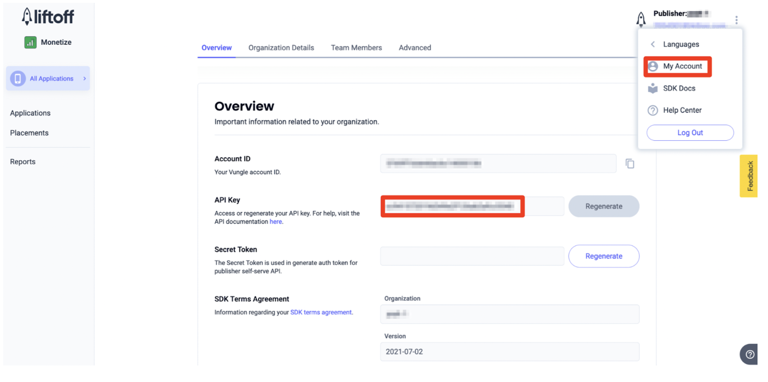Click the Secret Token field

click(472, 256)
